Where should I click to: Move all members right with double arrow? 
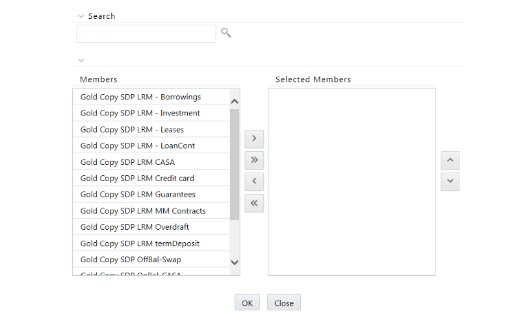(254, 160)
